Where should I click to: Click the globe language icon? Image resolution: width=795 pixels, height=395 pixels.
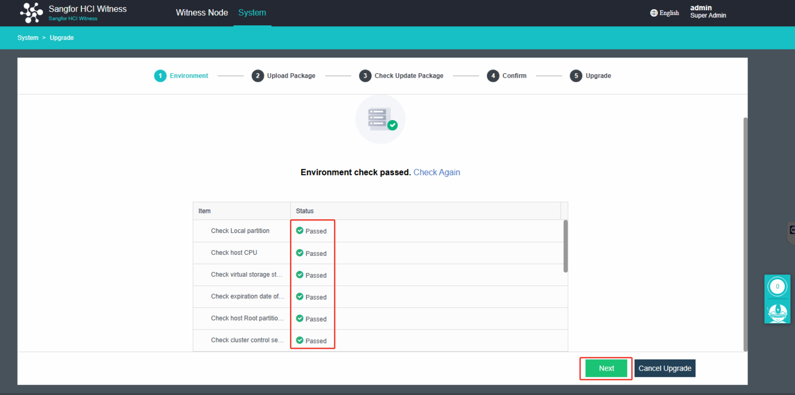pos(654,13)
